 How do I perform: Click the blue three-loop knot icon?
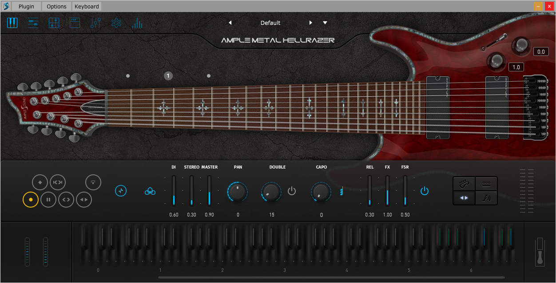pyautogui.click(x=150, y=191)
